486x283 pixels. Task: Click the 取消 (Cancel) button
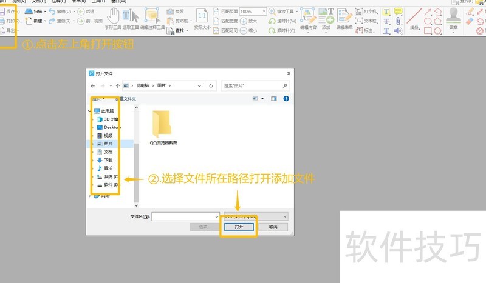coord(273,227)
